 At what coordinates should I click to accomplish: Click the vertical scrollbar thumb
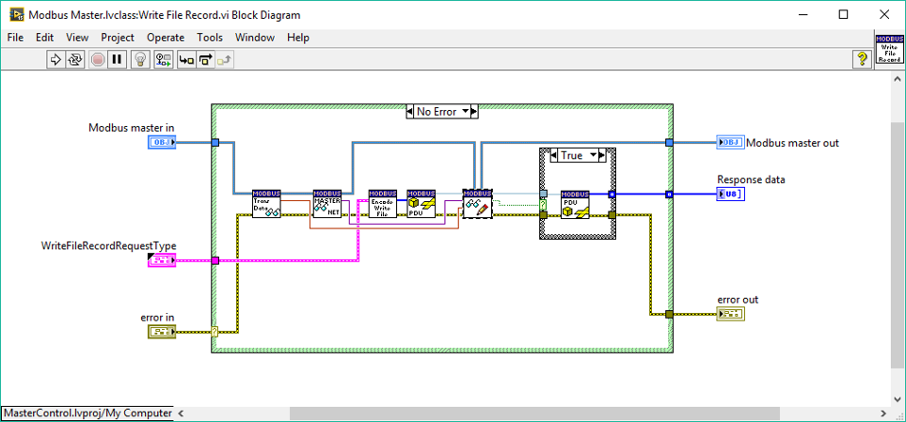898,243
